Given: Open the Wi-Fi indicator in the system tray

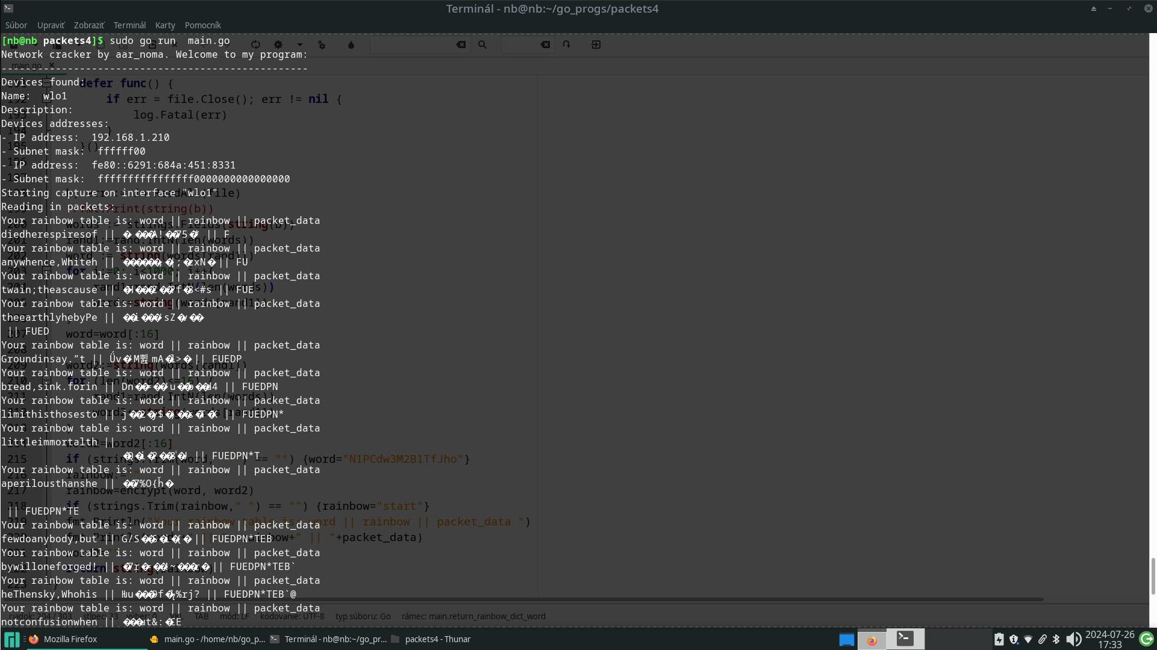Looking at the screenshot, I should 1029,640.
